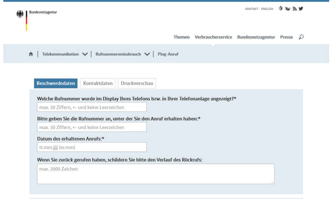Open the Twitter bird icon
Screen dimensions: 333x199
(301, 9)
